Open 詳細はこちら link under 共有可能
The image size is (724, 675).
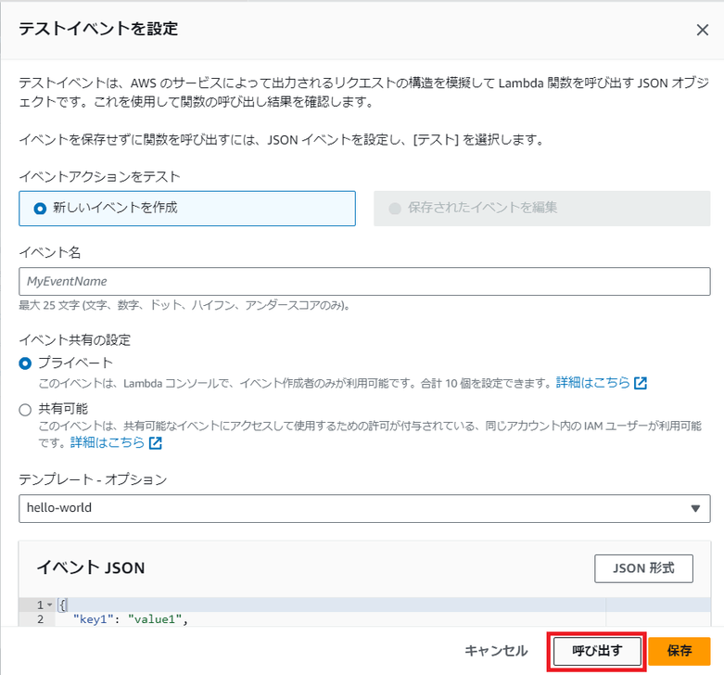click(108, 442)
